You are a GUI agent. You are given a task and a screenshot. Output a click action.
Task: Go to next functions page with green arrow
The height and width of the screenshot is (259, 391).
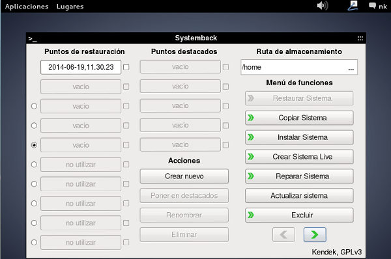coord(315,234)
